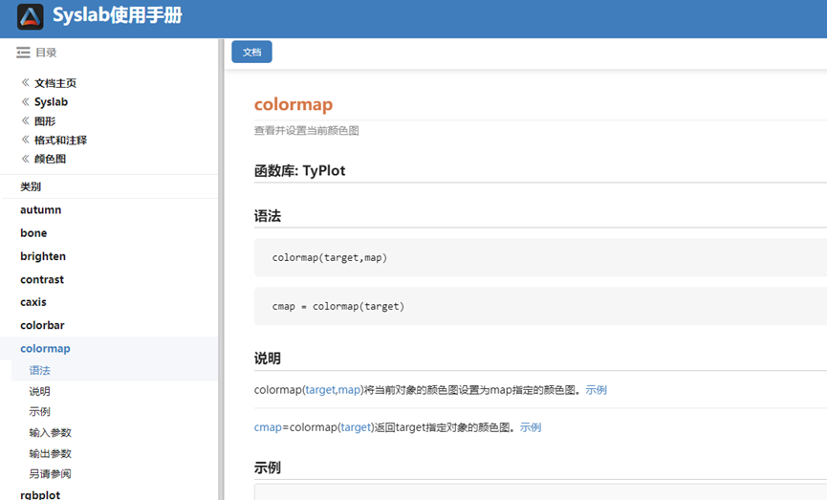Open the 文档 tab button
Screen dimensions: 827x500
click(251, 52)
